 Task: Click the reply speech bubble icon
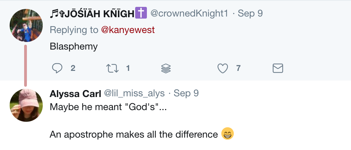(57, 68)
